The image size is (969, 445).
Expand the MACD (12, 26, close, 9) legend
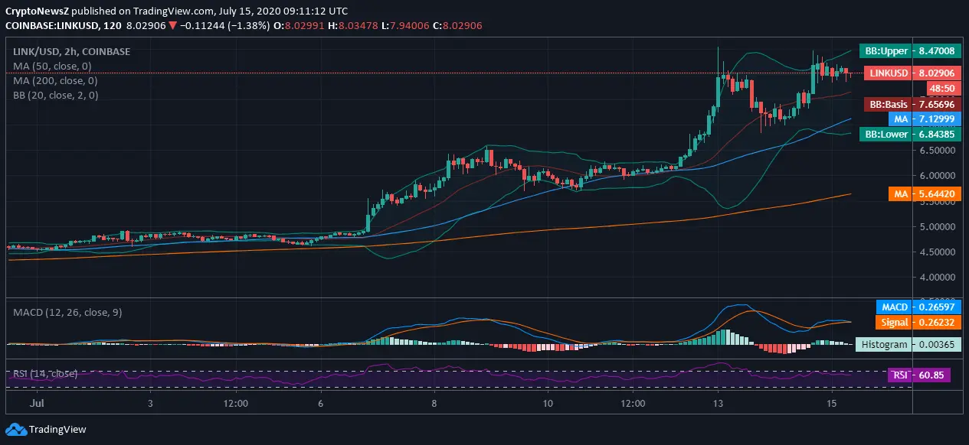[x=67, y=312]
